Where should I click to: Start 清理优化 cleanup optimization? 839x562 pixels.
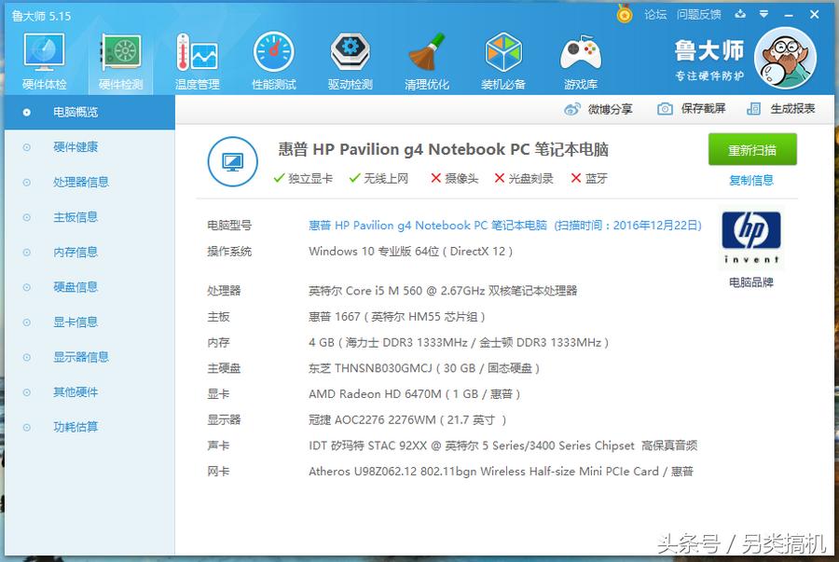pos(426,59)
